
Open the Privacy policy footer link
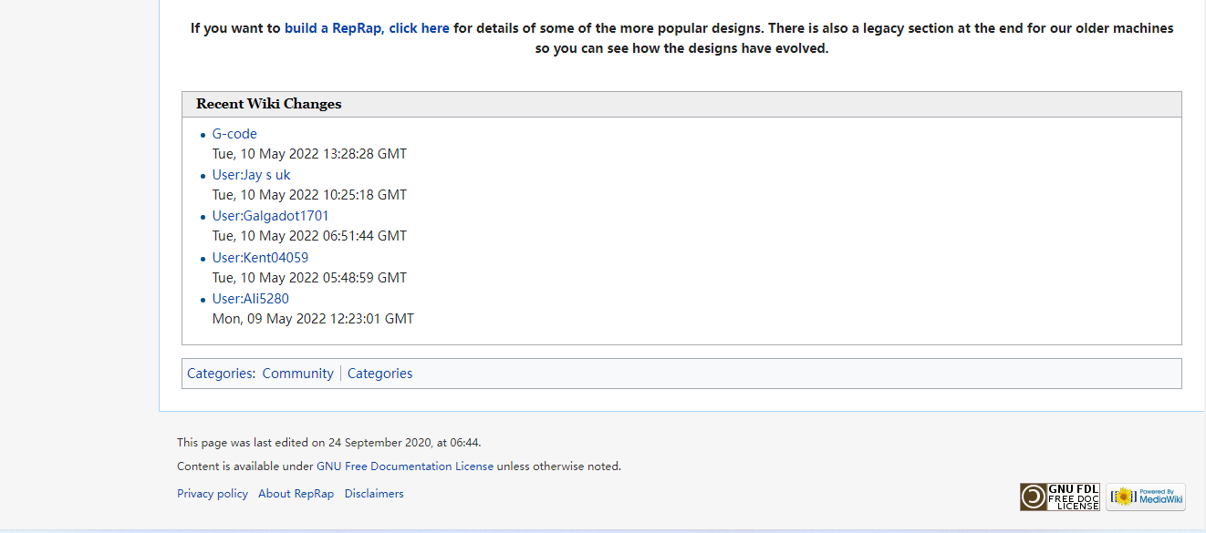coord(213,494)
